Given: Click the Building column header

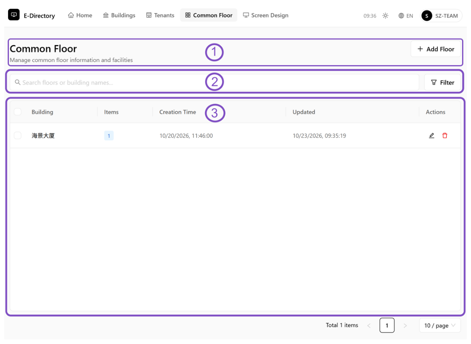Looking at the screenshot, I should coord(43,112).
